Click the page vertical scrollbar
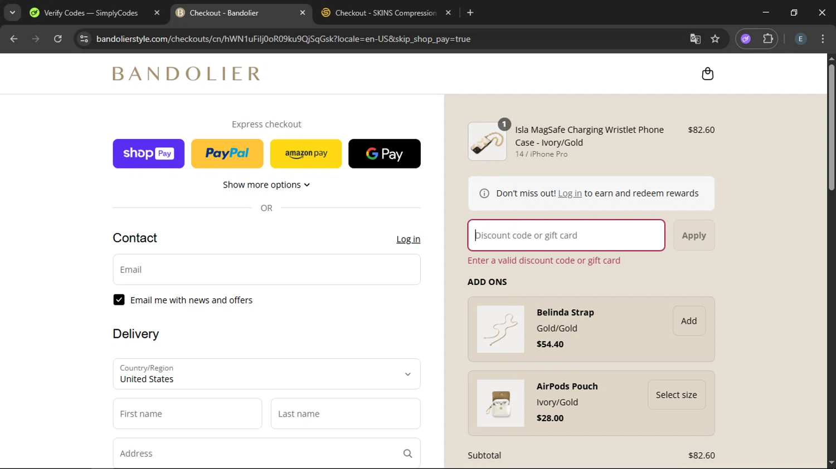The width and height of the screenshot is (836, 469). pyautogui.click(x=831, y=128)
